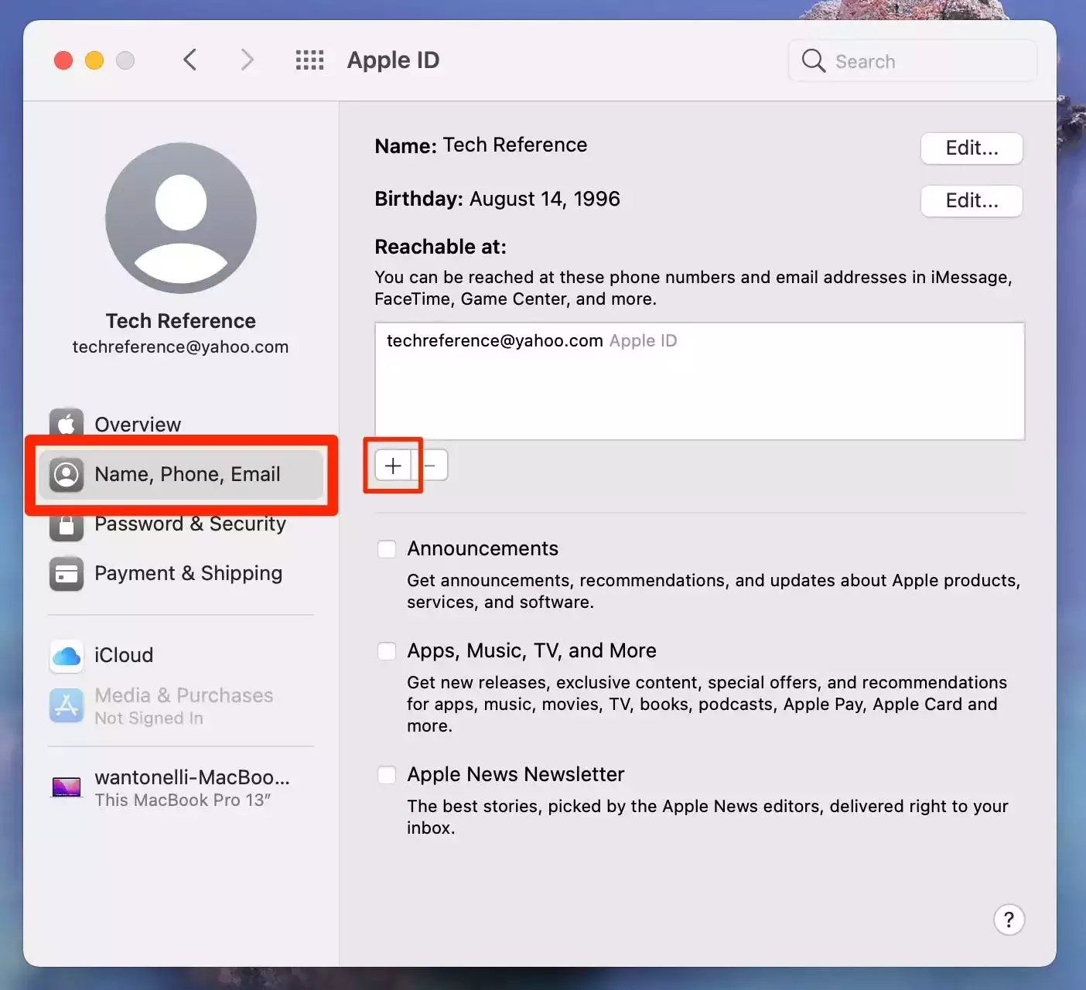Click the forward navigation arrow
The width and height of the screenshot is (1086, 990).
[247, 60]
